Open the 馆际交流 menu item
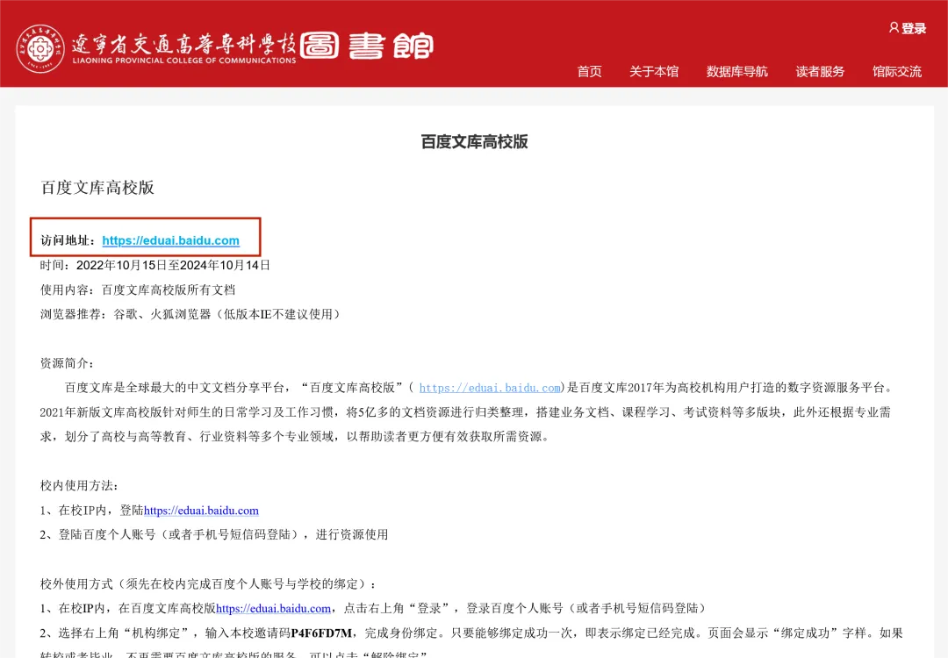 pyautogui.click(x=896, y=71)
